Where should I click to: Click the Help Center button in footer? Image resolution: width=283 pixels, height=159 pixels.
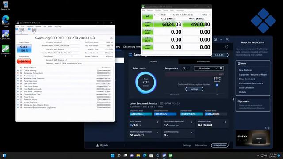coord(220,145)
